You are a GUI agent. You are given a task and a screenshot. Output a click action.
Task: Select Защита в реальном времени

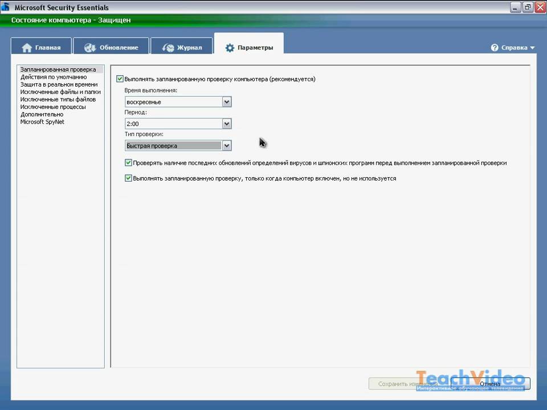coord(59,84)
